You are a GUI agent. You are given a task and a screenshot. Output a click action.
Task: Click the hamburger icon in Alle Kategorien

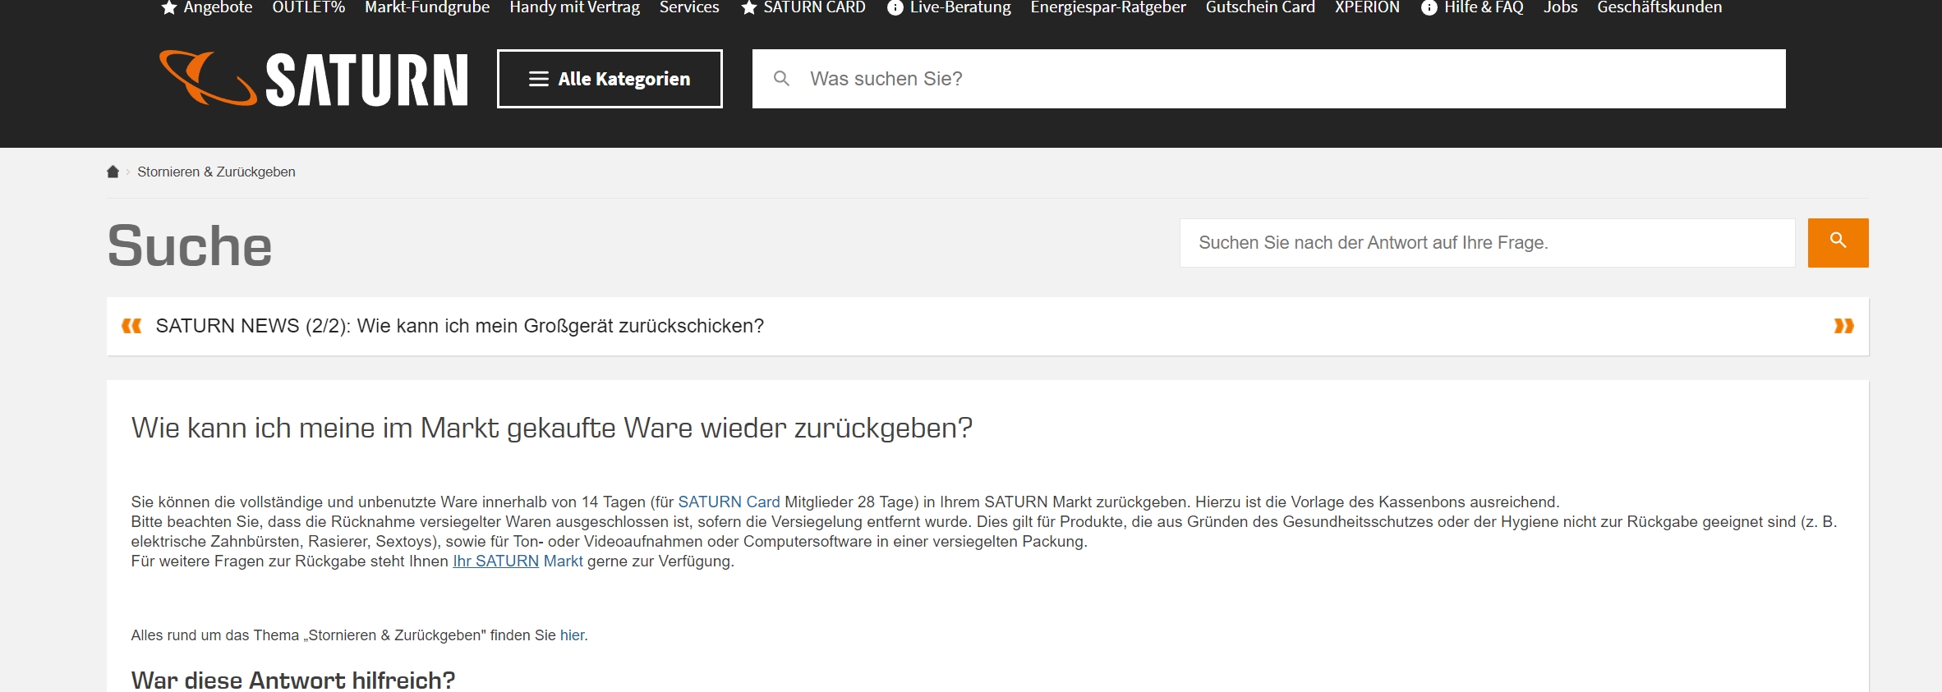tap(539, 79)
